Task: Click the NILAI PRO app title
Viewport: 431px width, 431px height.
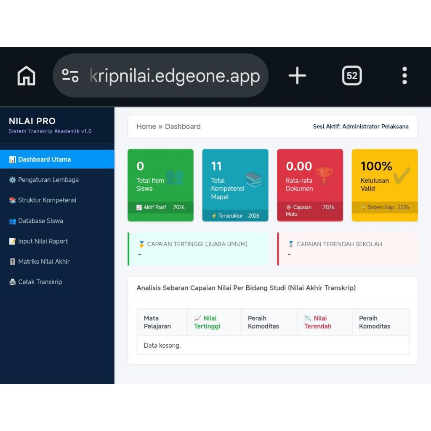Action: click(x=32, y=121)
